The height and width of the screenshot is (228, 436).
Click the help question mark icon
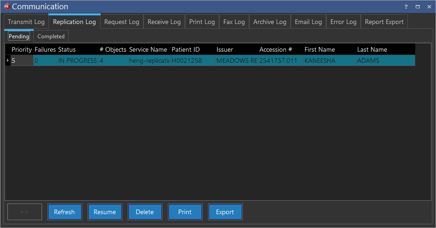406,6
